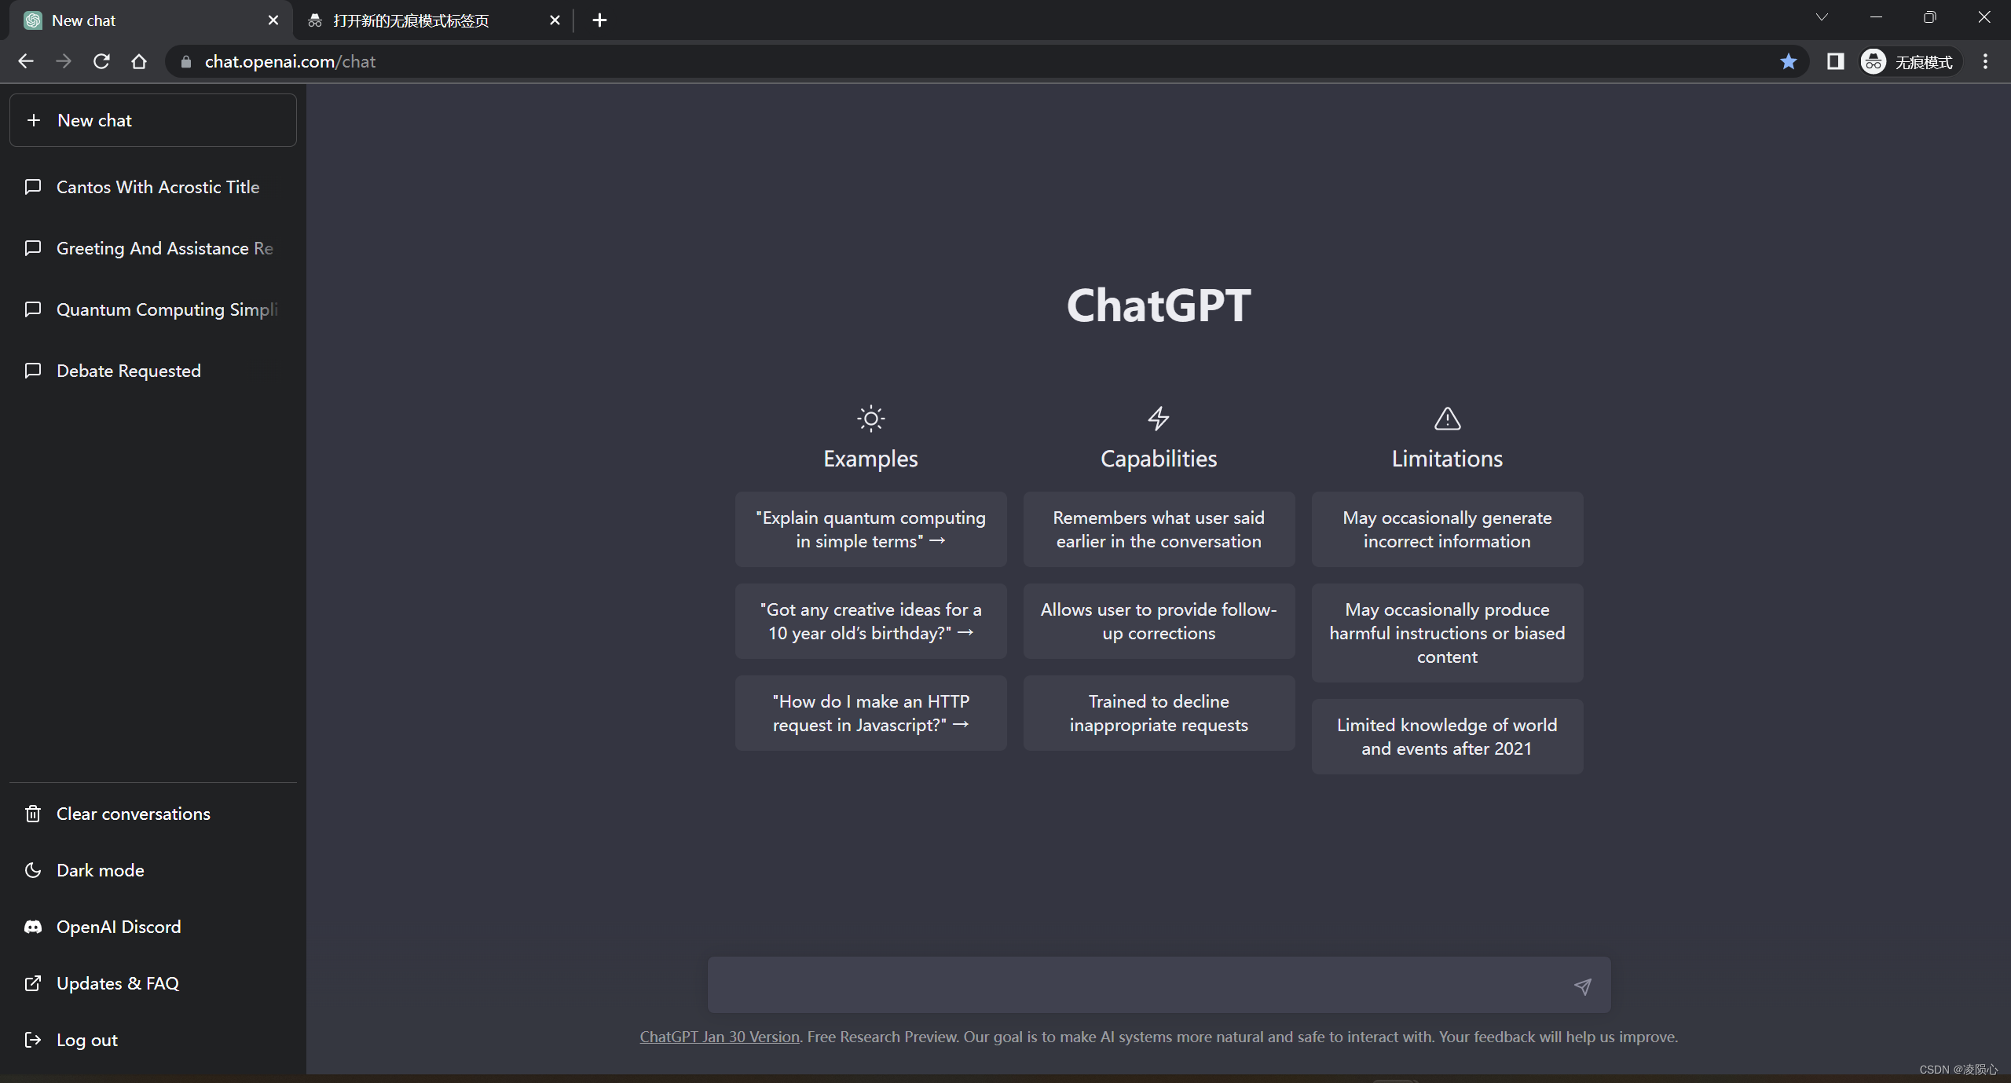Open the browser side panel

coord(1835,61)
